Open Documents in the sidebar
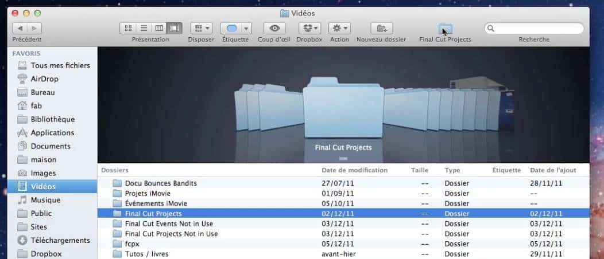This screenshot has width=604, height=259. click(x=52, y=147)
